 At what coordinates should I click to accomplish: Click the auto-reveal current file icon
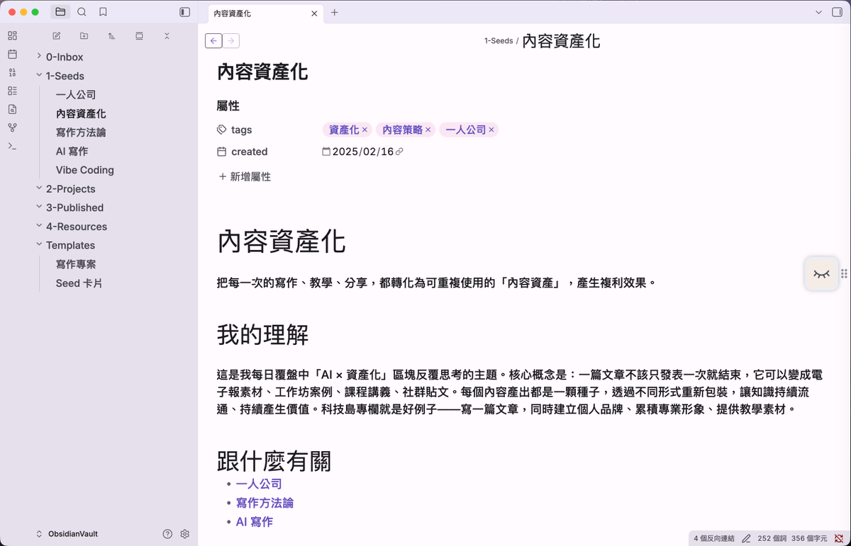[x=139, y=35]
